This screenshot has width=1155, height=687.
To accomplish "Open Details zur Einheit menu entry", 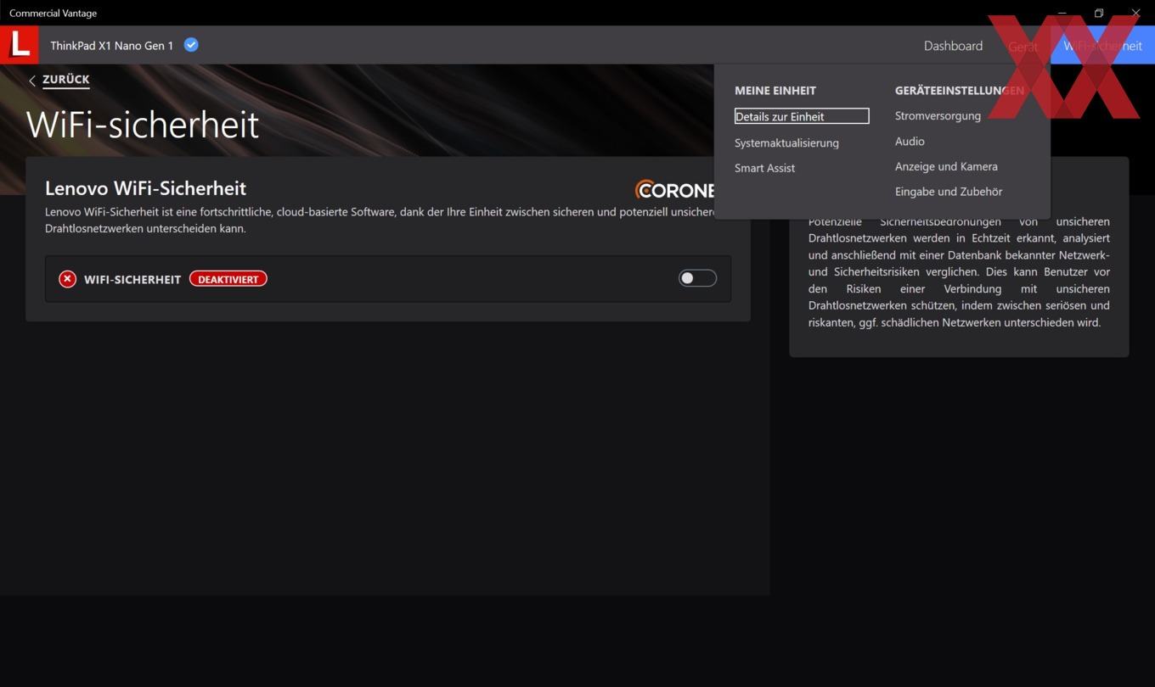I will [802, 116].
